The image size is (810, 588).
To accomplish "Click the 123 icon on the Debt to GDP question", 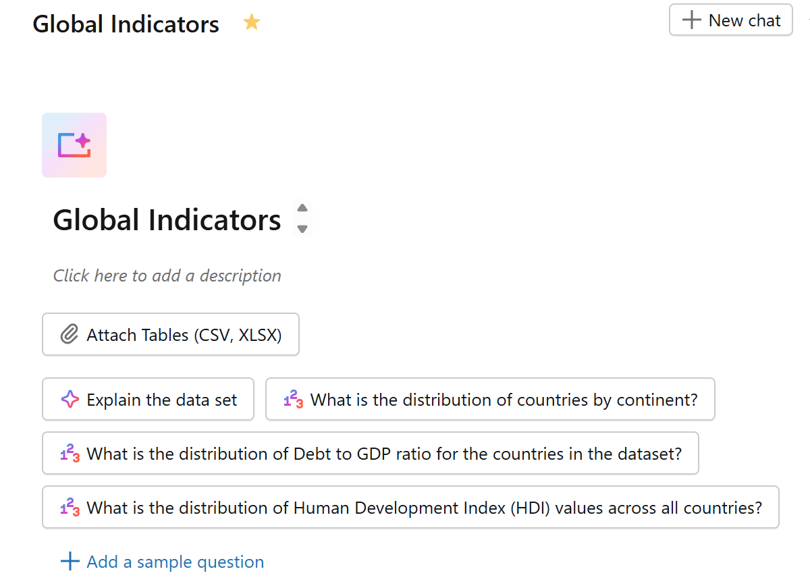I will coord(70,454).
